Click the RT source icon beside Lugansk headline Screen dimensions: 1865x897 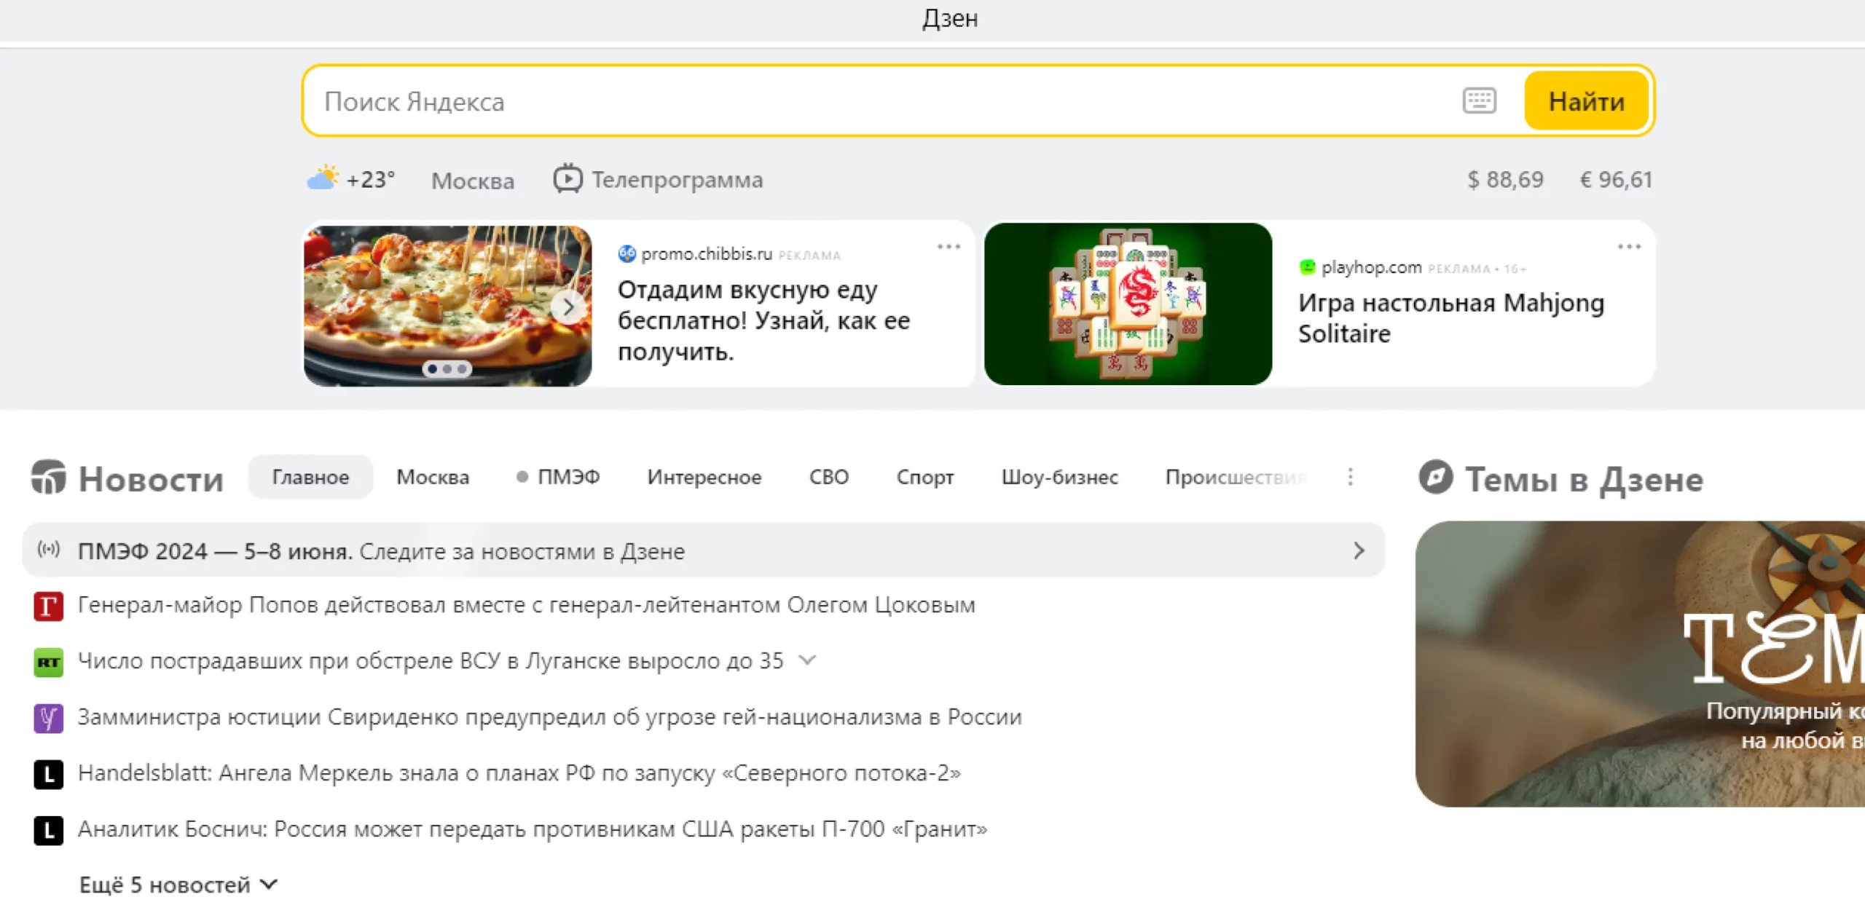(49, 663)
